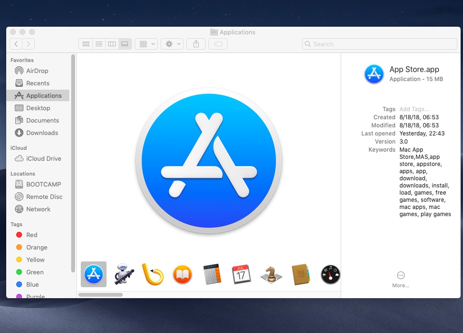Switch to column view
The image size is (463, 333).
click(112, 44)
